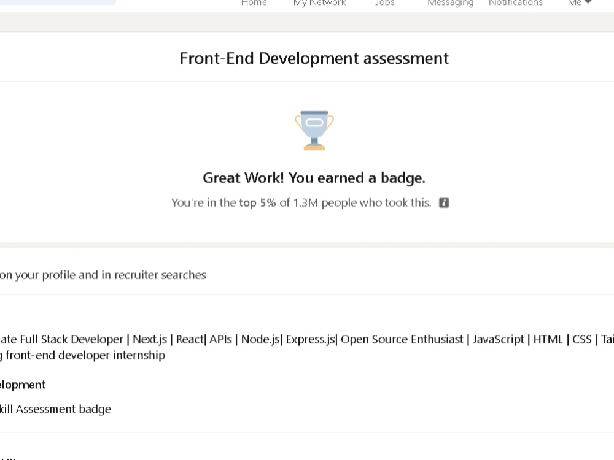Click the Open Source Enthusiast headline text
The image size is (614, 460).
pyautogui.click(x=402, y=339)
